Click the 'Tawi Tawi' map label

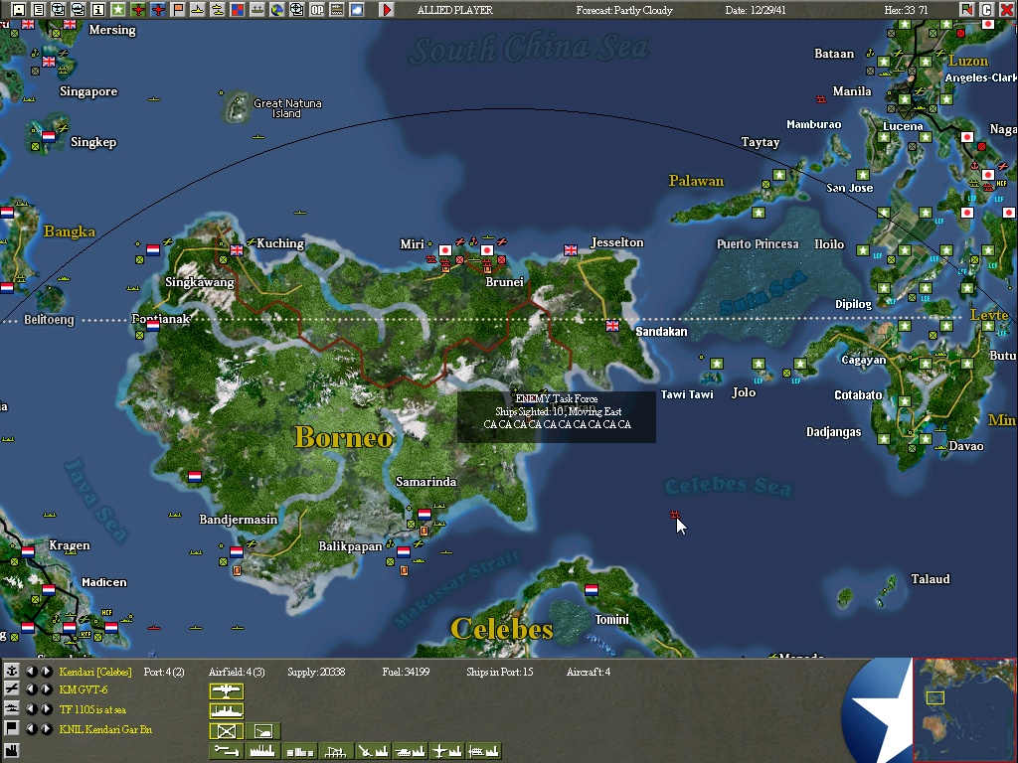point(687,394)
